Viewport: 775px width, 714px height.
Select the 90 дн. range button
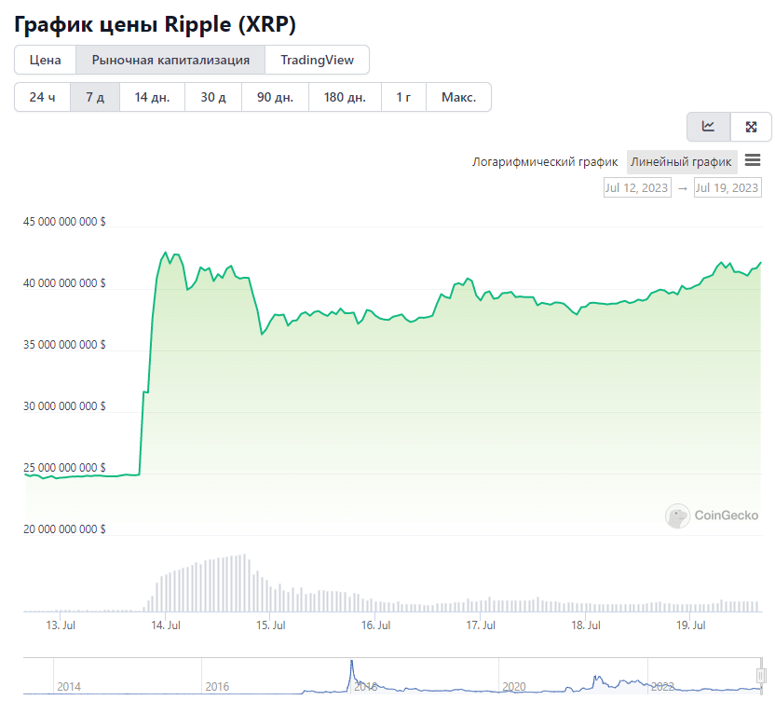tap(275, 97)
